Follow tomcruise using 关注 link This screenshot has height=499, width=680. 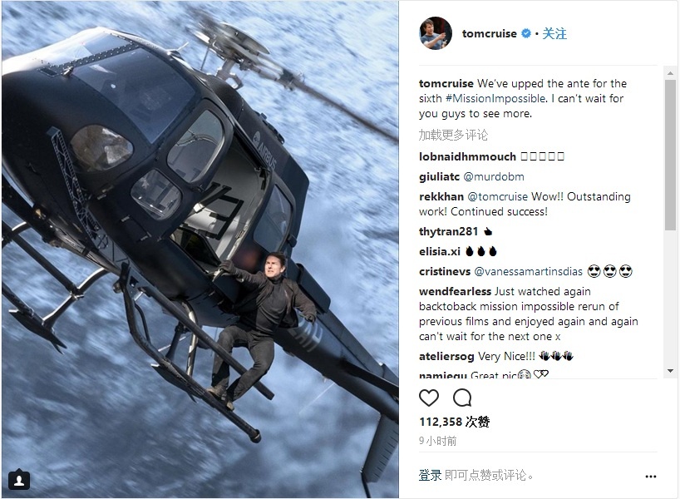pos(554,33)
